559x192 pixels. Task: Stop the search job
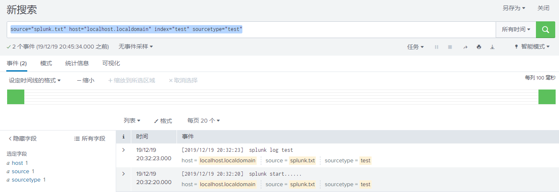[x=450, y=47]
